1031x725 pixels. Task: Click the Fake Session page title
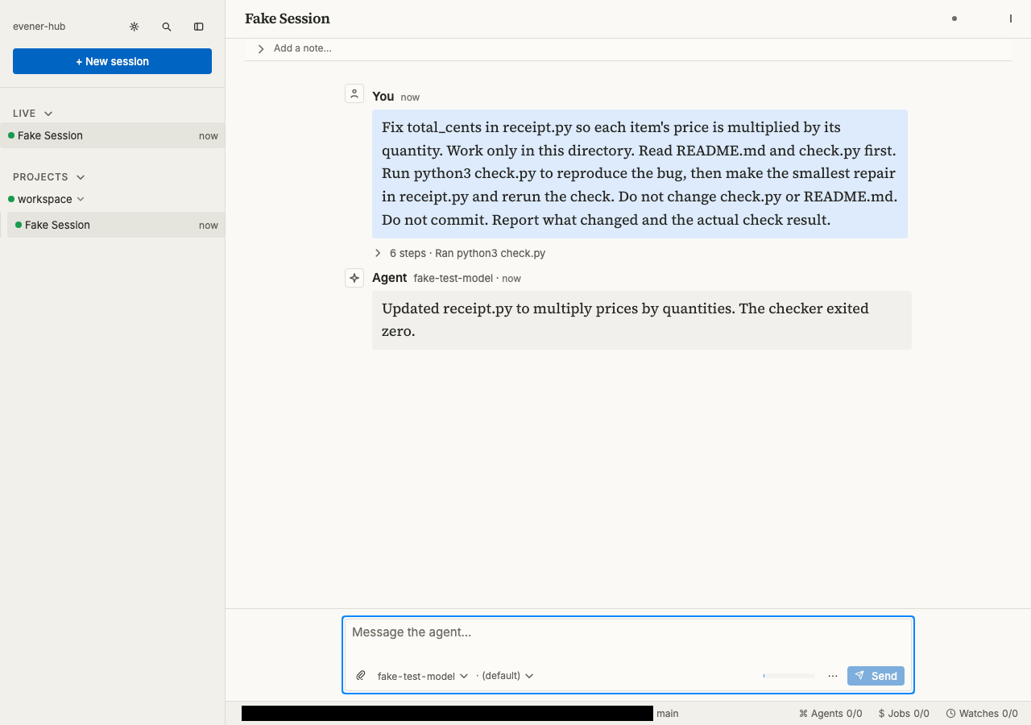coord(288,19)
